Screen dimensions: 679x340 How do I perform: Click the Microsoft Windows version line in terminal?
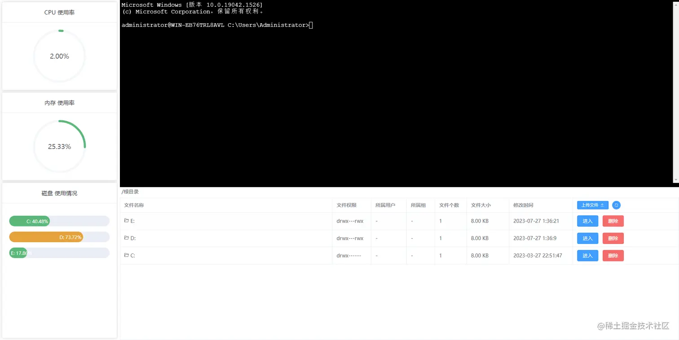(192, 5)
